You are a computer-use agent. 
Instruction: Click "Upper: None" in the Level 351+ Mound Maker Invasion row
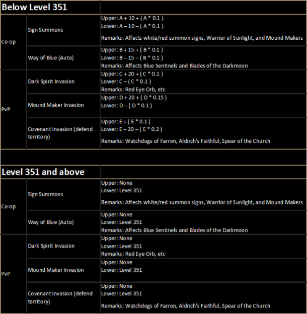tap(117, 263)
